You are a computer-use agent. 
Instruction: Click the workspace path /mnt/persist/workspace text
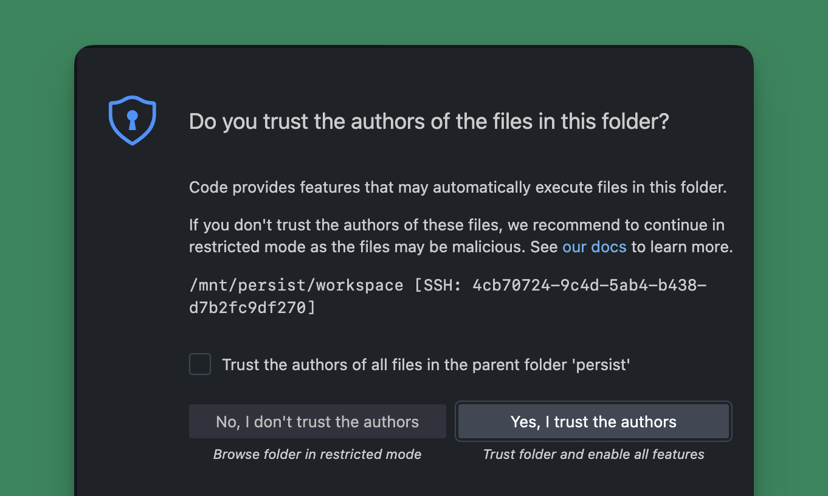pos(296,285)
